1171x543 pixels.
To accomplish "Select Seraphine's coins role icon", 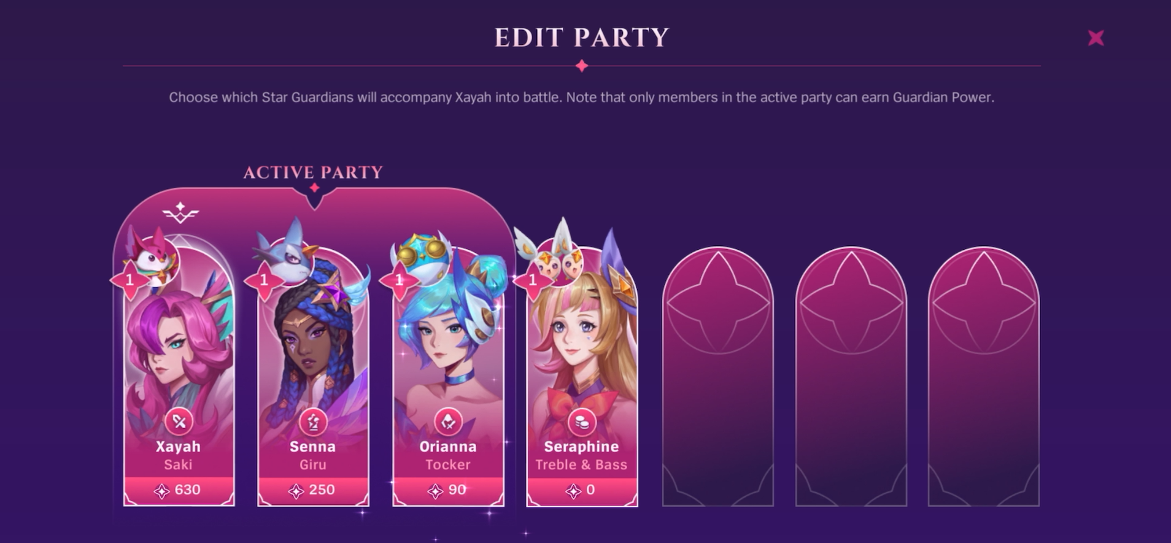I will pos(581,422).
